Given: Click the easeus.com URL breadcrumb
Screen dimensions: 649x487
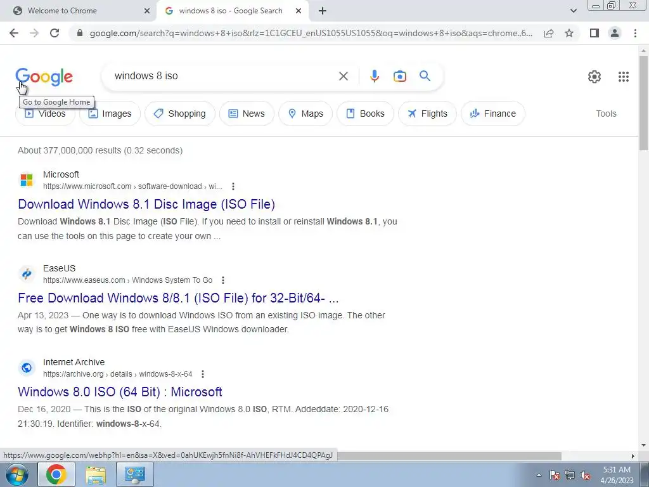Looking at the screenshot, I should pyautogui.click(x=127, y=280).
